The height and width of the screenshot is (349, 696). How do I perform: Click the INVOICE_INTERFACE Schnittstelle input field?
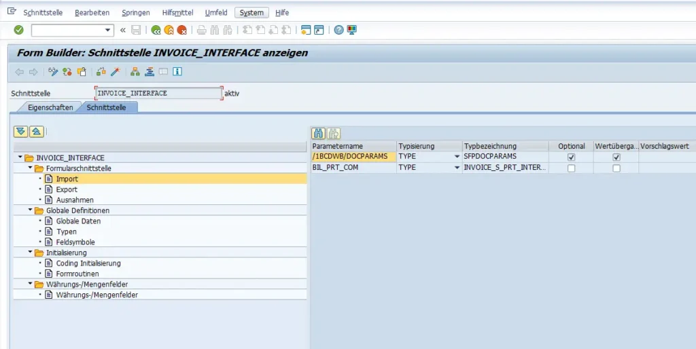(x=158, y=93)
